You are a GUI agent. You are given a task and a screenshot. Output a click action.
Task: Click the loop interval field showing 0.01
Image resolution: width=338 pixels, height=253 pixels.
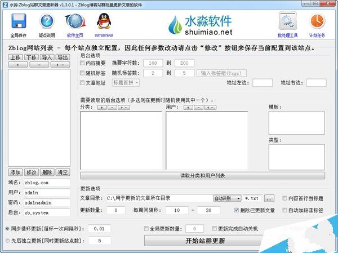pos(99,229)
